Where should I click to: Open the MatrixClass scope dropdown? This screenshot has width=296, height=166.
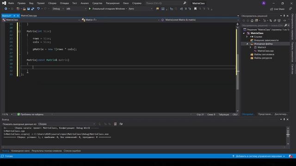click(x=41, y=20)
